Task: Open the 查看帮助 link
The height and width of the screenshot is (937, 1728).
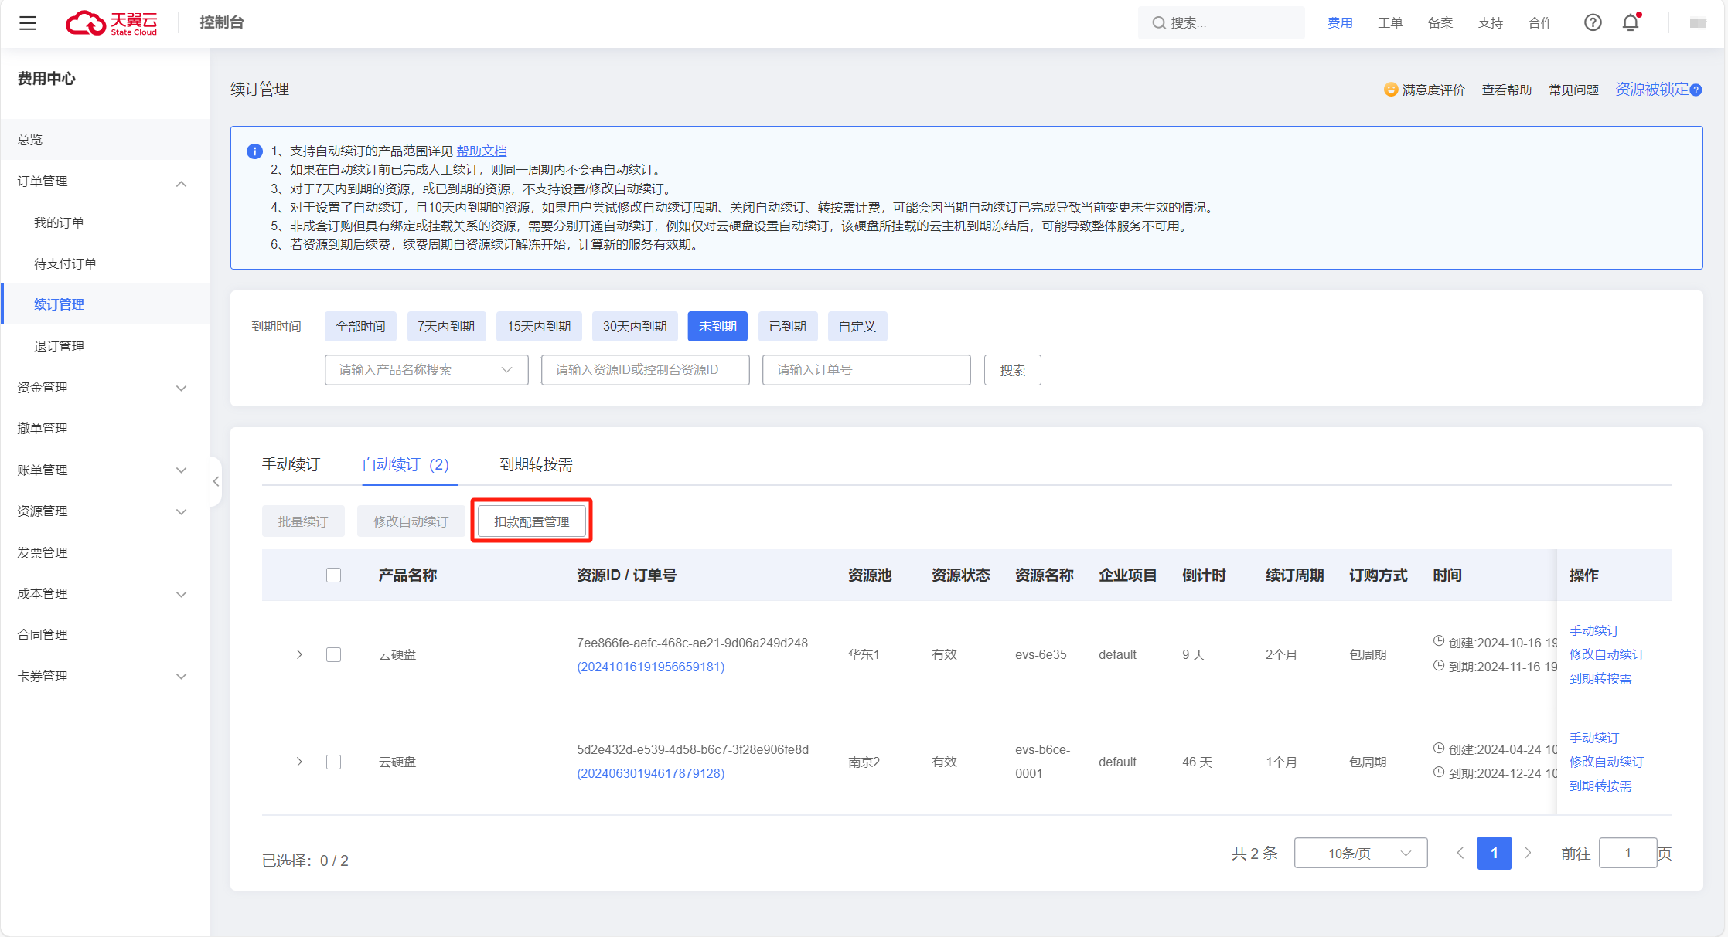Action: point(1507,90)
